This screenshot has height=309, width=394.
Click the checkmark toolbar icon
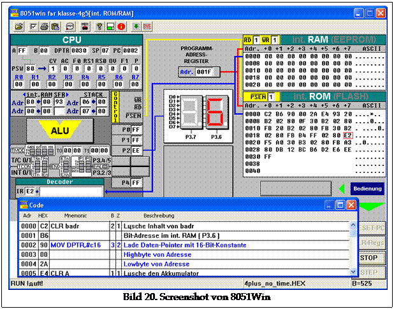pyautogui.click(x=33, y=26)
